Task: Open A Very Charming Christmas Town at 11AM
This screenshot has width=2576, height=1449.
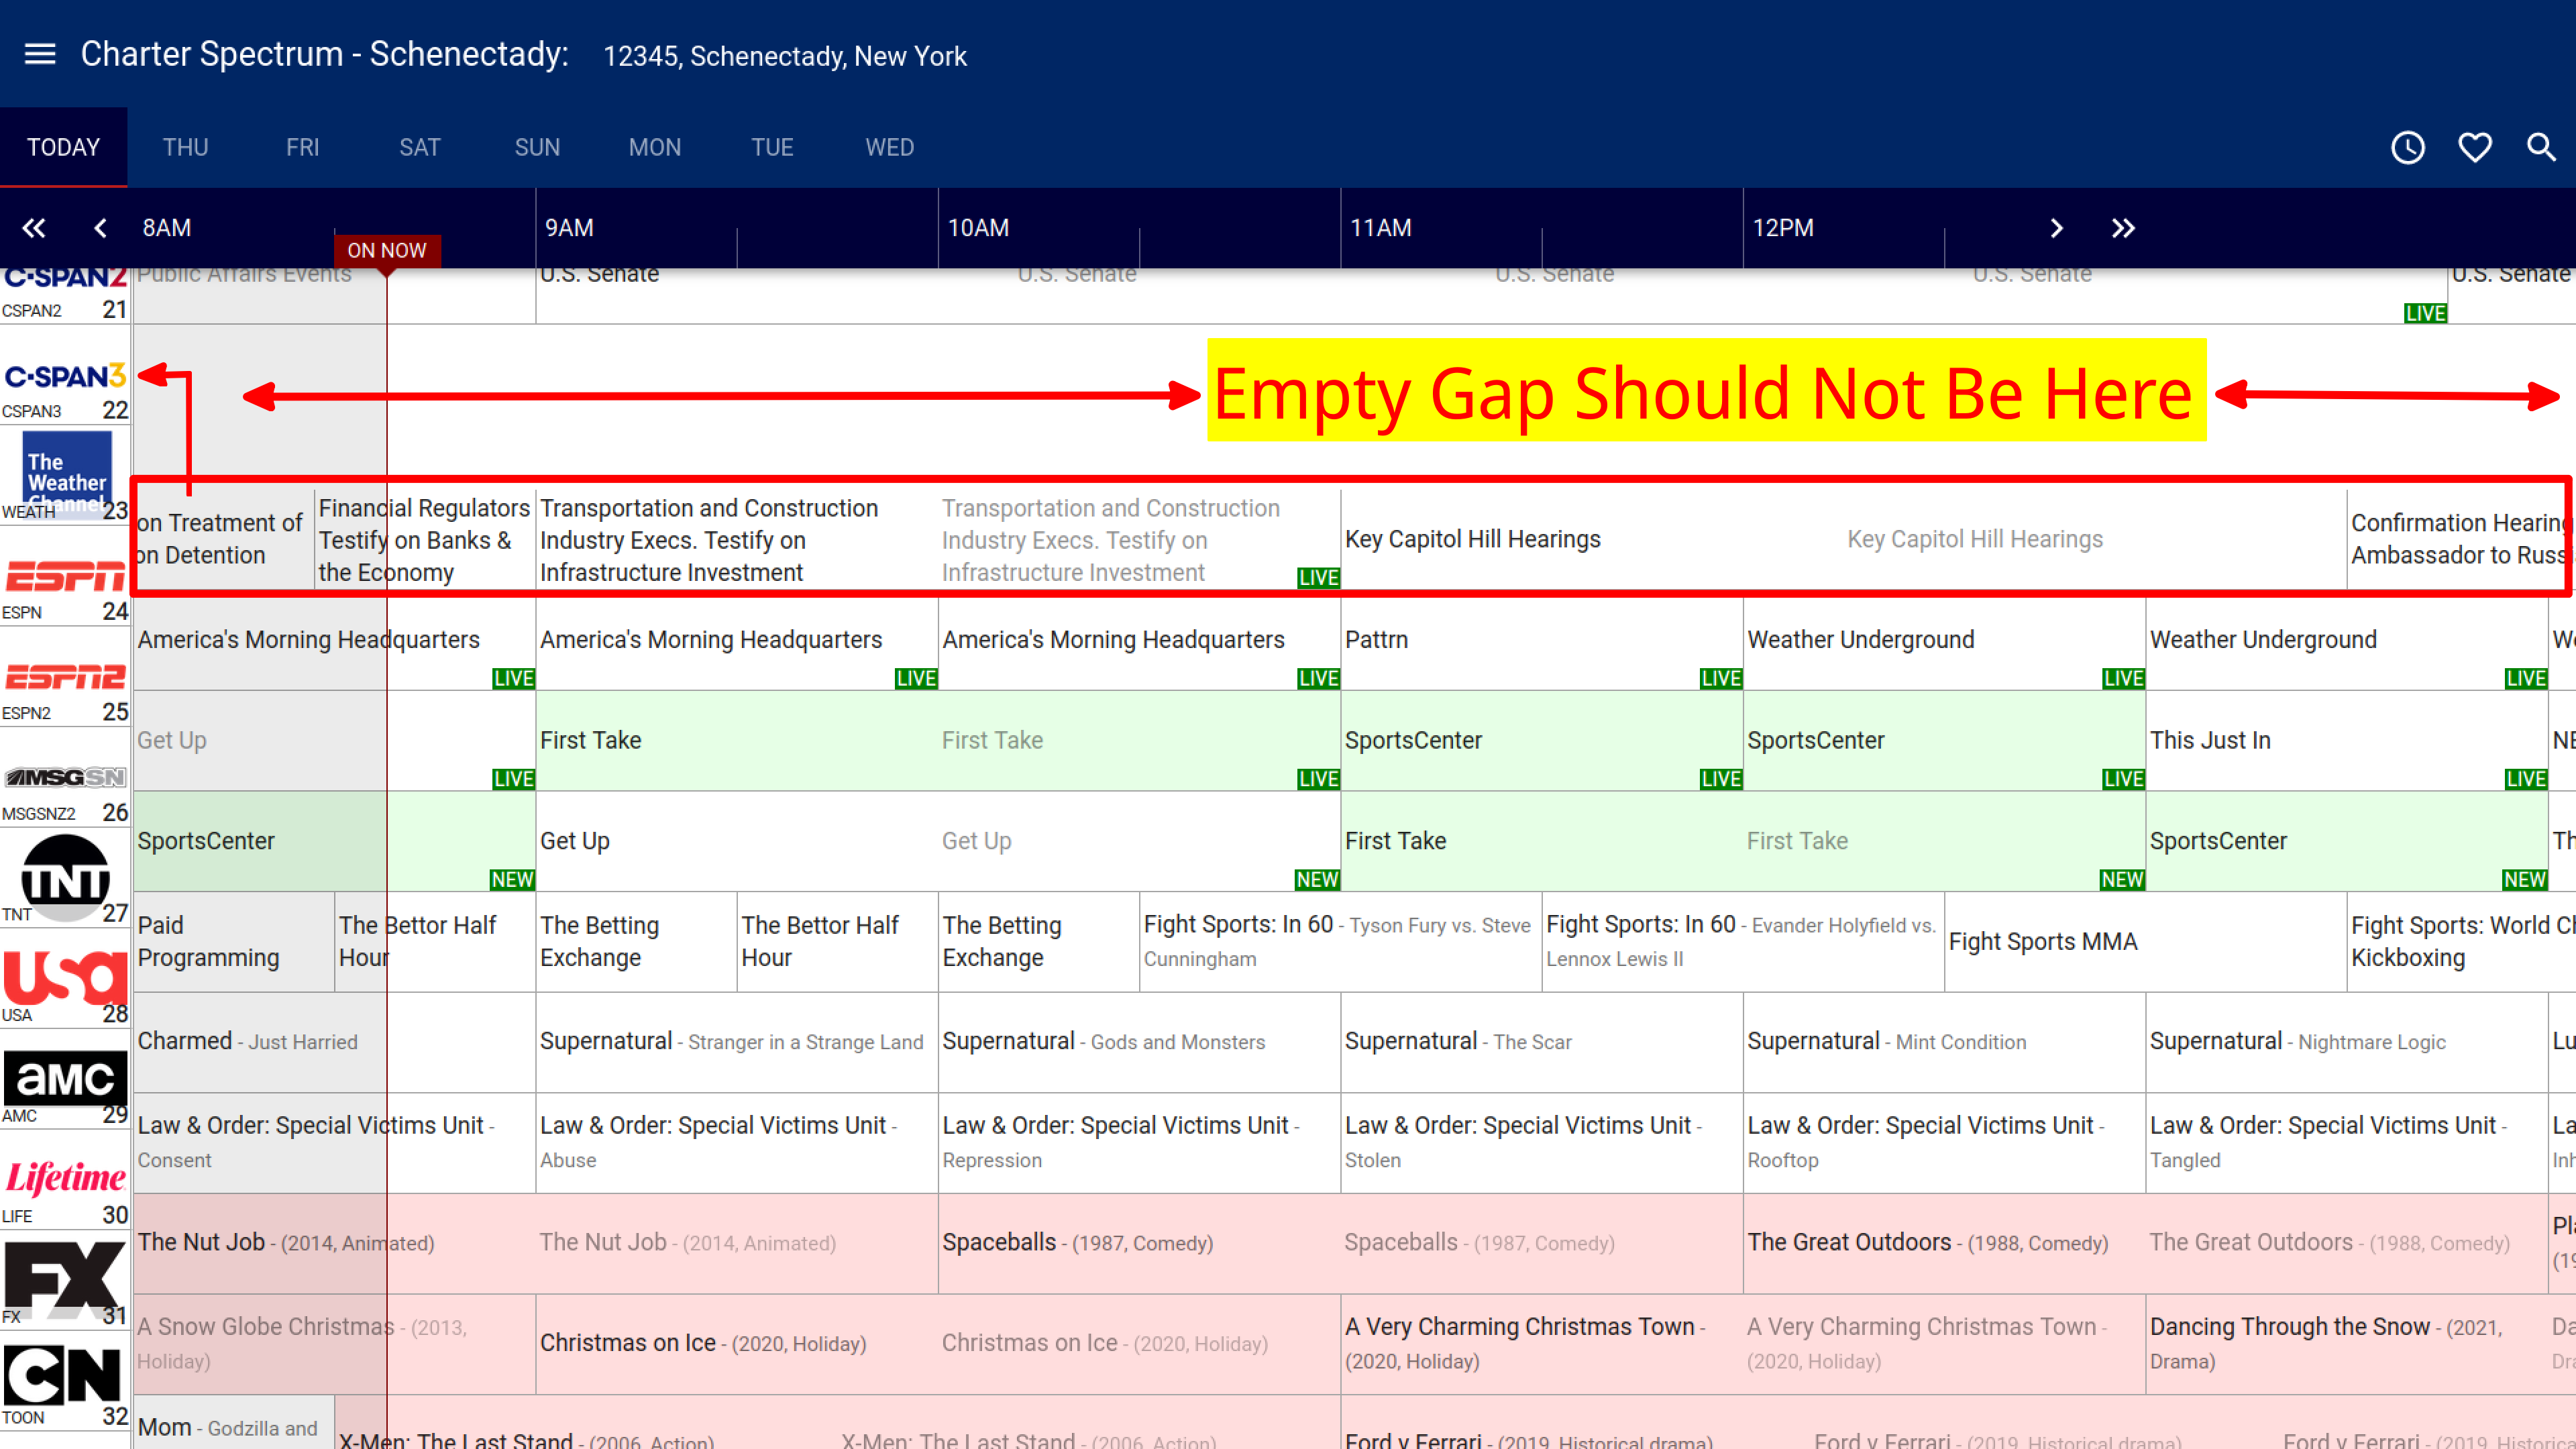Action: click(x=1743, y=1344)
